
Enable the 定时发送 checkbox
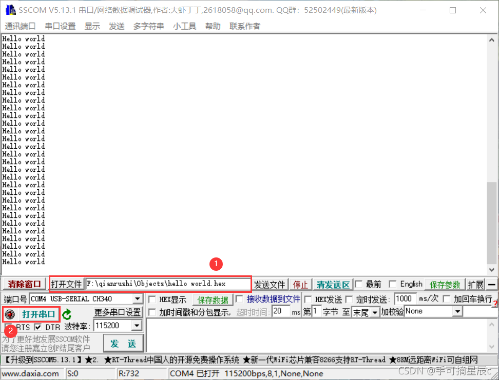(x=349, y=299)
